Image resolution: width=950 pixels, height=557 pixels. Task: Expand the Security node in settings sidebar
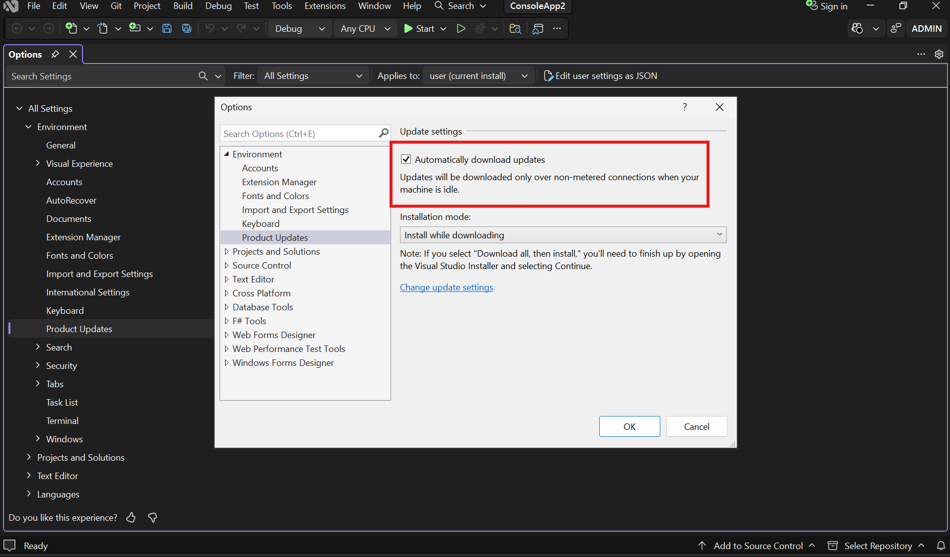point(38,365)
